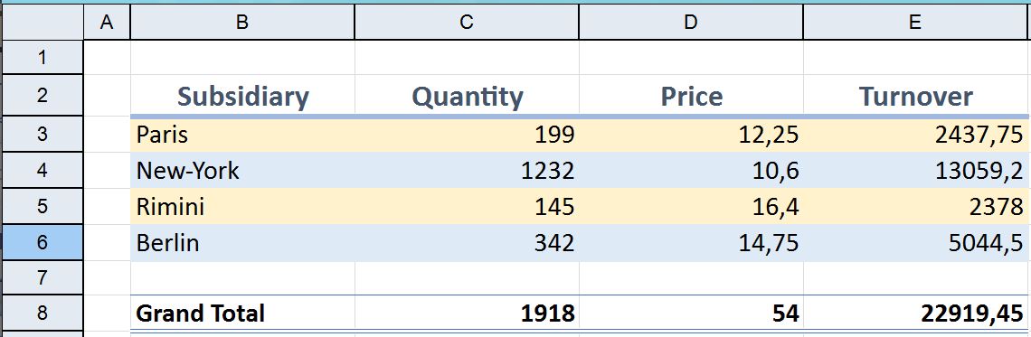Select column D header
This screenshot has width=1031, height=337.
coord(691,23)
